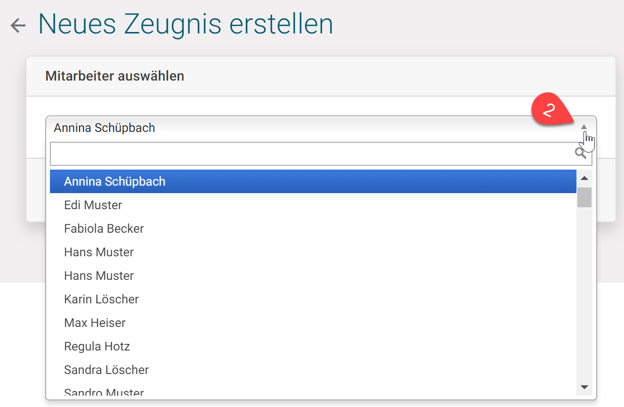Click the combo box showing Annina Schüpbach
Screen dimensions: 624x407
(283, 128)
